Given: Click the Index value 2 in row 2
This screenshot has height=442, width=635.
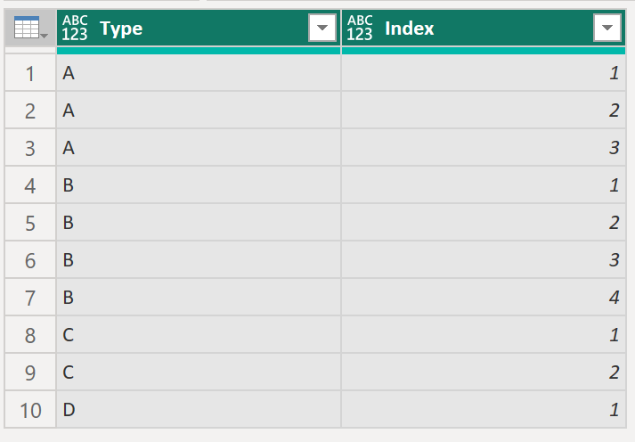Looking at the screenshot, I should [x=484, y=110].
